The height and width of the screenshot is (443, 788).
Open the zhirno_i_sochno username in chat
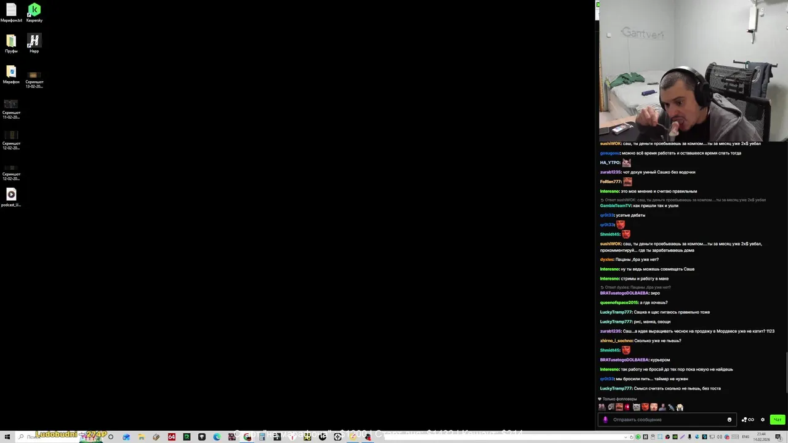(616, 341)
